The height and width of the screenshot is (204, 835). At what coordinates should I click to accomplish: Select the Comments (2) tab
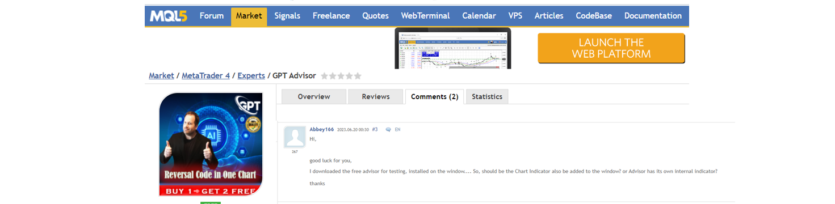click(x=434, y=97)
